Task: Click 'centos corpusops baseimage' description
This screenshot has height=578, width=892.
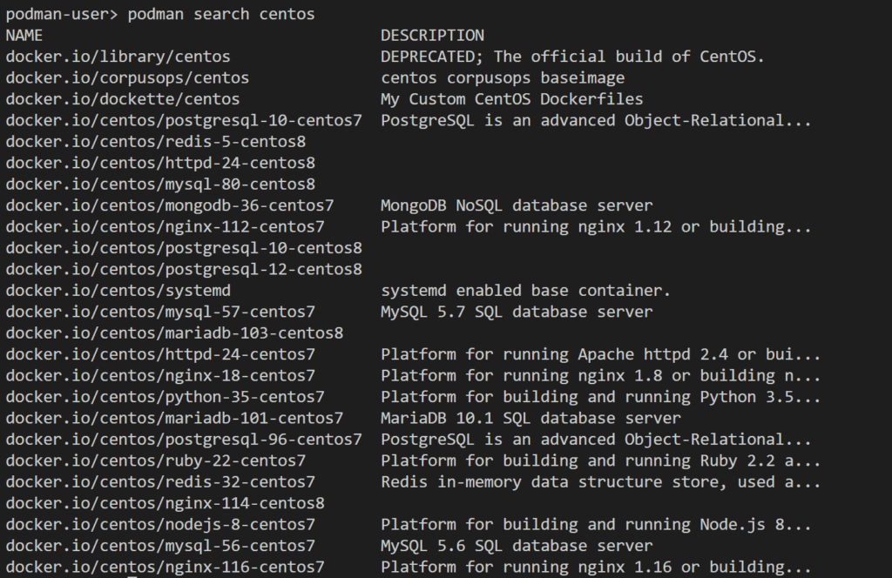Action: point(503,77)
